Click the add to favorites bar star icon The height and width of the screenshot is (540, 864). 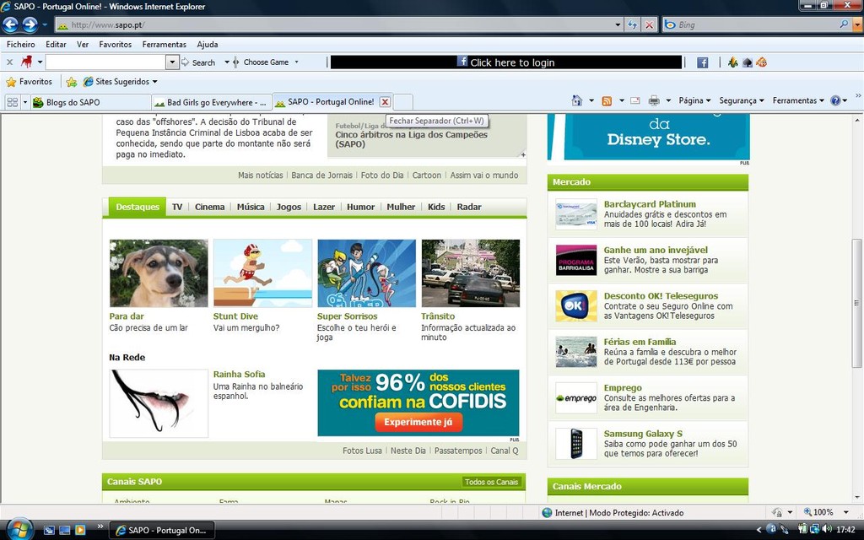(71, 82)
